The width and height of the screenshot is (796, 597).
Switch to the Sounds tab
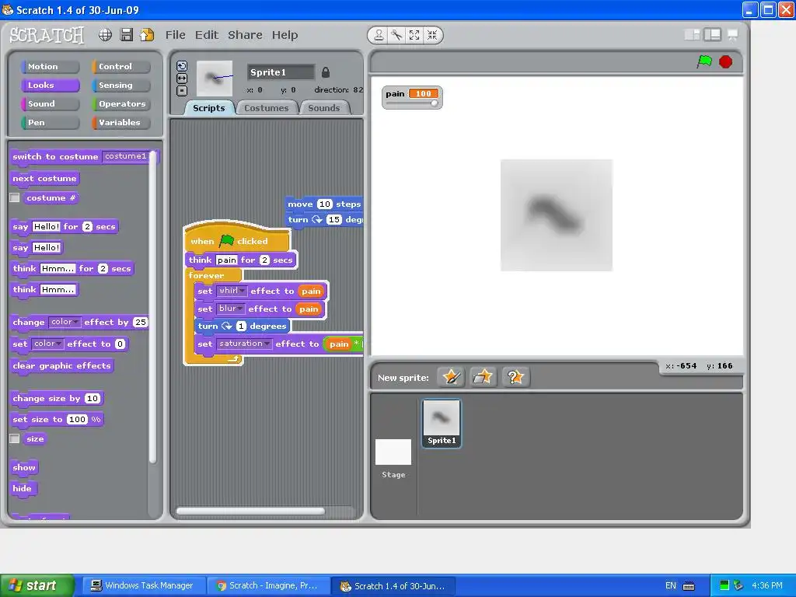(324, 107)
